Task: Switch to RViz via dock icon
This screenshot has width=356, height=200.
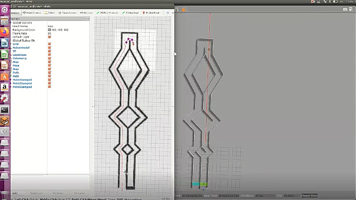Action: pos(5,132)
